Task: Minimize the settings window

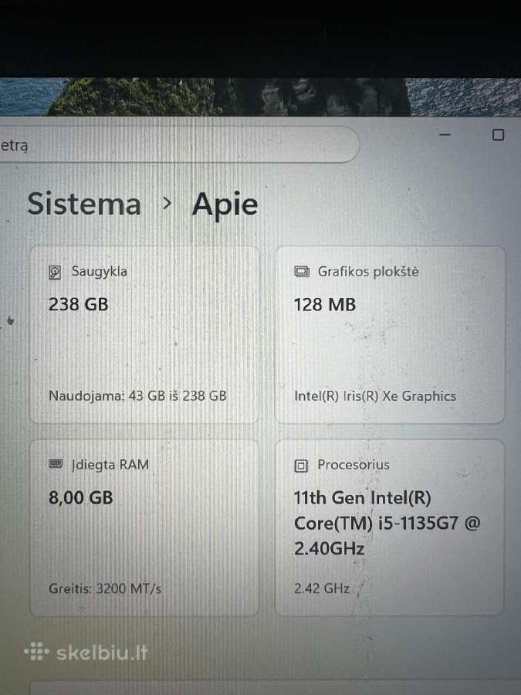Action: pos(445,134)
